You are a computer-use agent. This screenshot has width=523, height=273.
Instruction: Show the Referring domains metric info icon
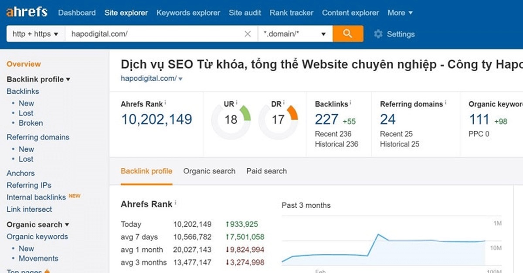[x=445, y=103]
